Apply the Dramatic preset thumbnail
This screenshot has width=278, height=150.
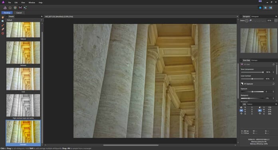pos(23,132)
